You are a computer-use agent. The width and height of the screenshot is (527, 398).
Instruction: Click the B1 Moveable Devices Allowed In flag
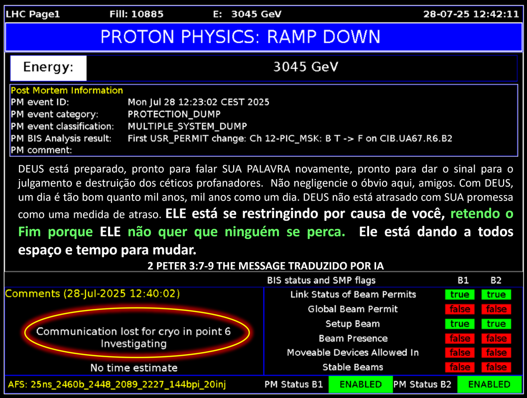point(459,353)
